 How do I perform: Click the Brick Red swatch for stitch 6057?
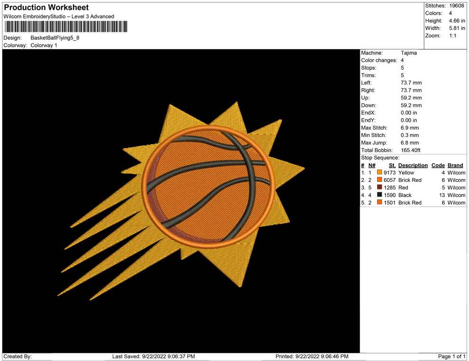[379, 180]
